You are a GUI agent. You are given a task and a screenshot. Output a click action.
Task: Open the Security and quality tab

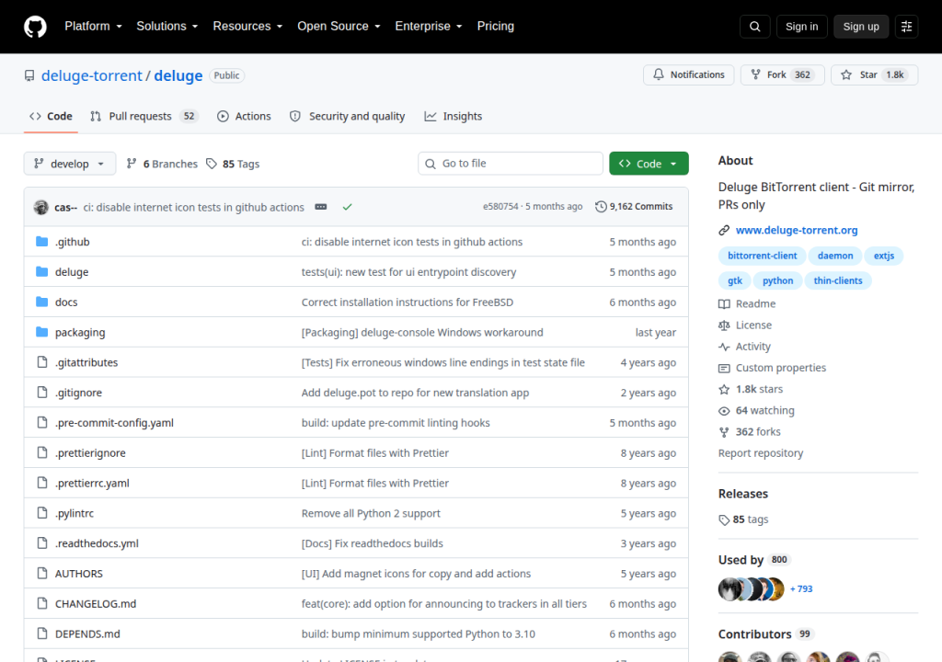(347, 116)
